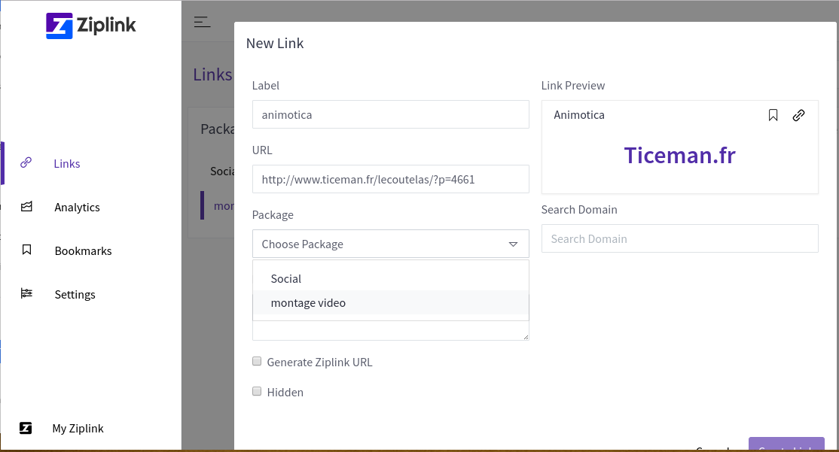This screenshot has width=839, height=452.
Task: Bookmark the Animotica link preview
Action: 773,115
